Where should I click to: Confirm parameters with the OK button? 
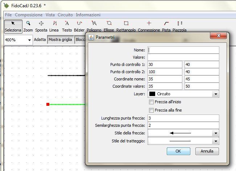pyautogui.click(x=178, y=151)
